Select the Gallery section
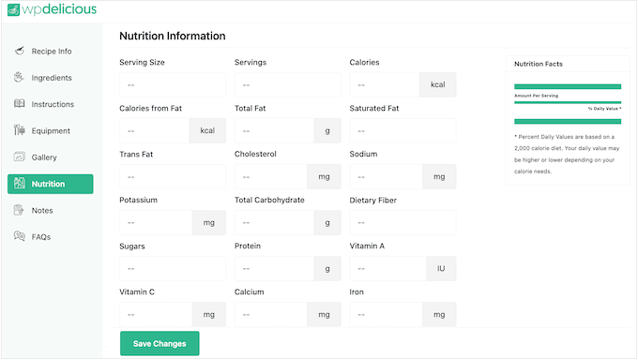Screen dimensions: 638x360 [x=50, y=157]
